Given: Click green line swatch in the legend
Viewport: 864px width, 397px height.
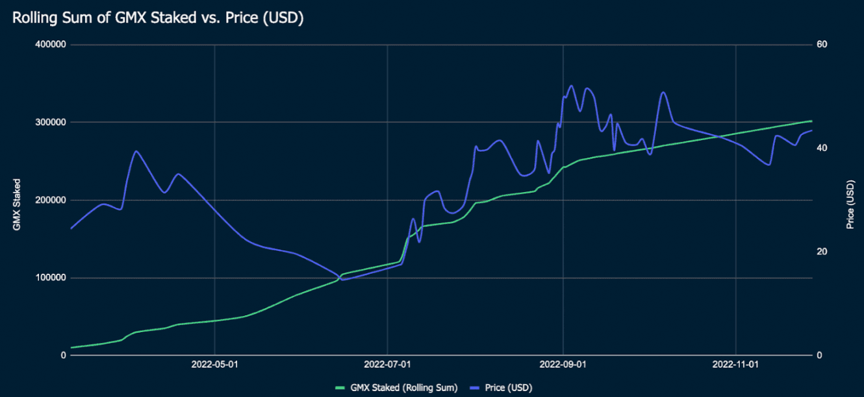Looking at the screenshot, I should 341,388.
